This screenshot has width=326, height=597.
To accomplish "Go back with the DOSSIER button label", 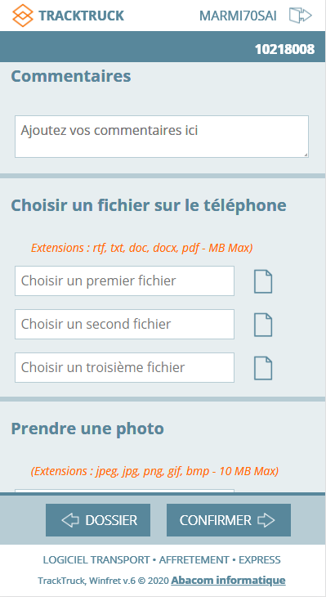I will point(111,520).
